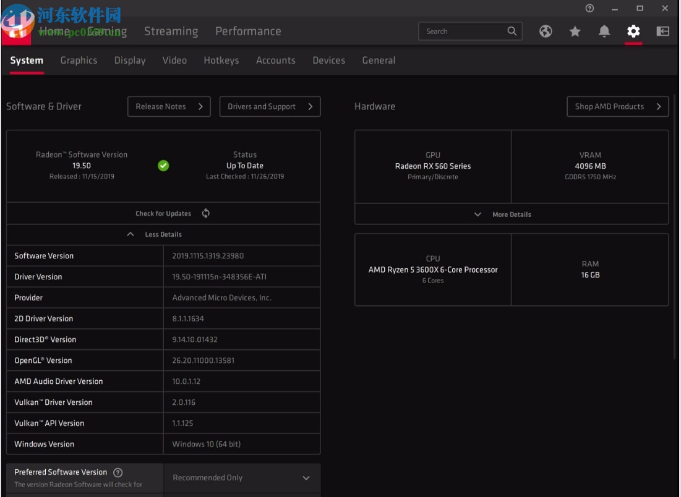Click the Preferred Software Version help icon
The width and height of the screenshot is (681, 497).
[118, 472]
